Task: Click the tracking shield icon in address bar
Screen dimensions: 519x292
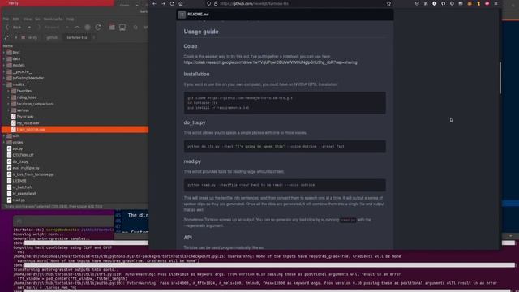Action: (209, 3)
